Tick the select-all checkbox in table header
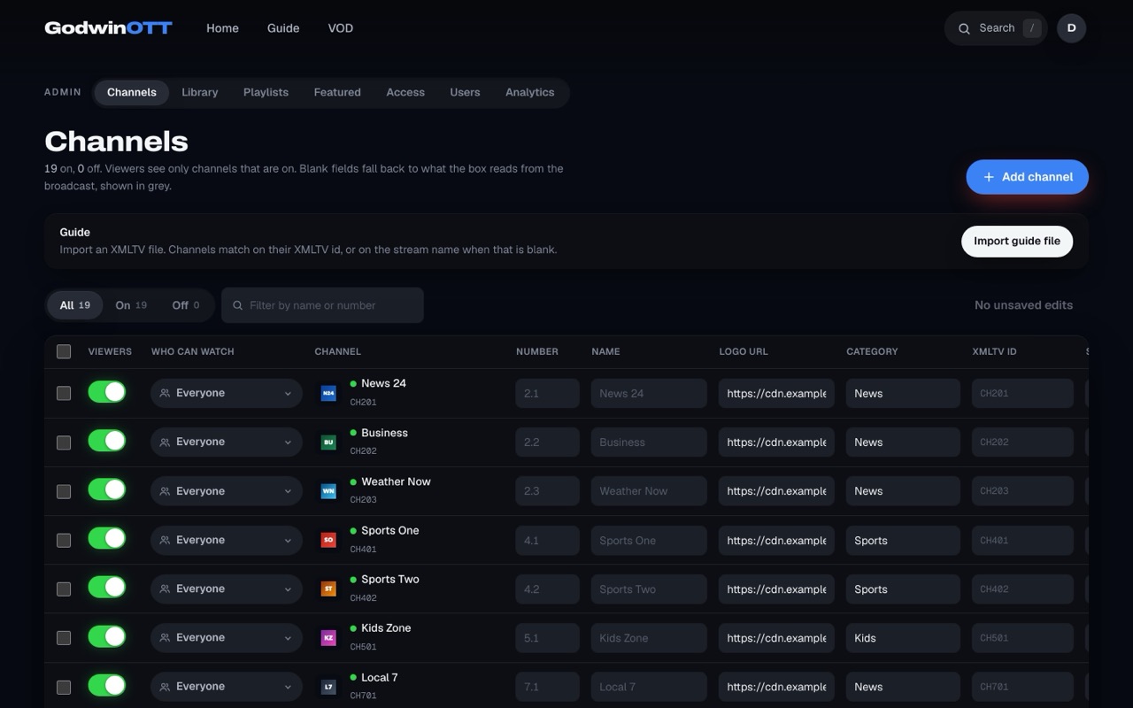This screenshot has height=708, width=1133. (64, 351)
